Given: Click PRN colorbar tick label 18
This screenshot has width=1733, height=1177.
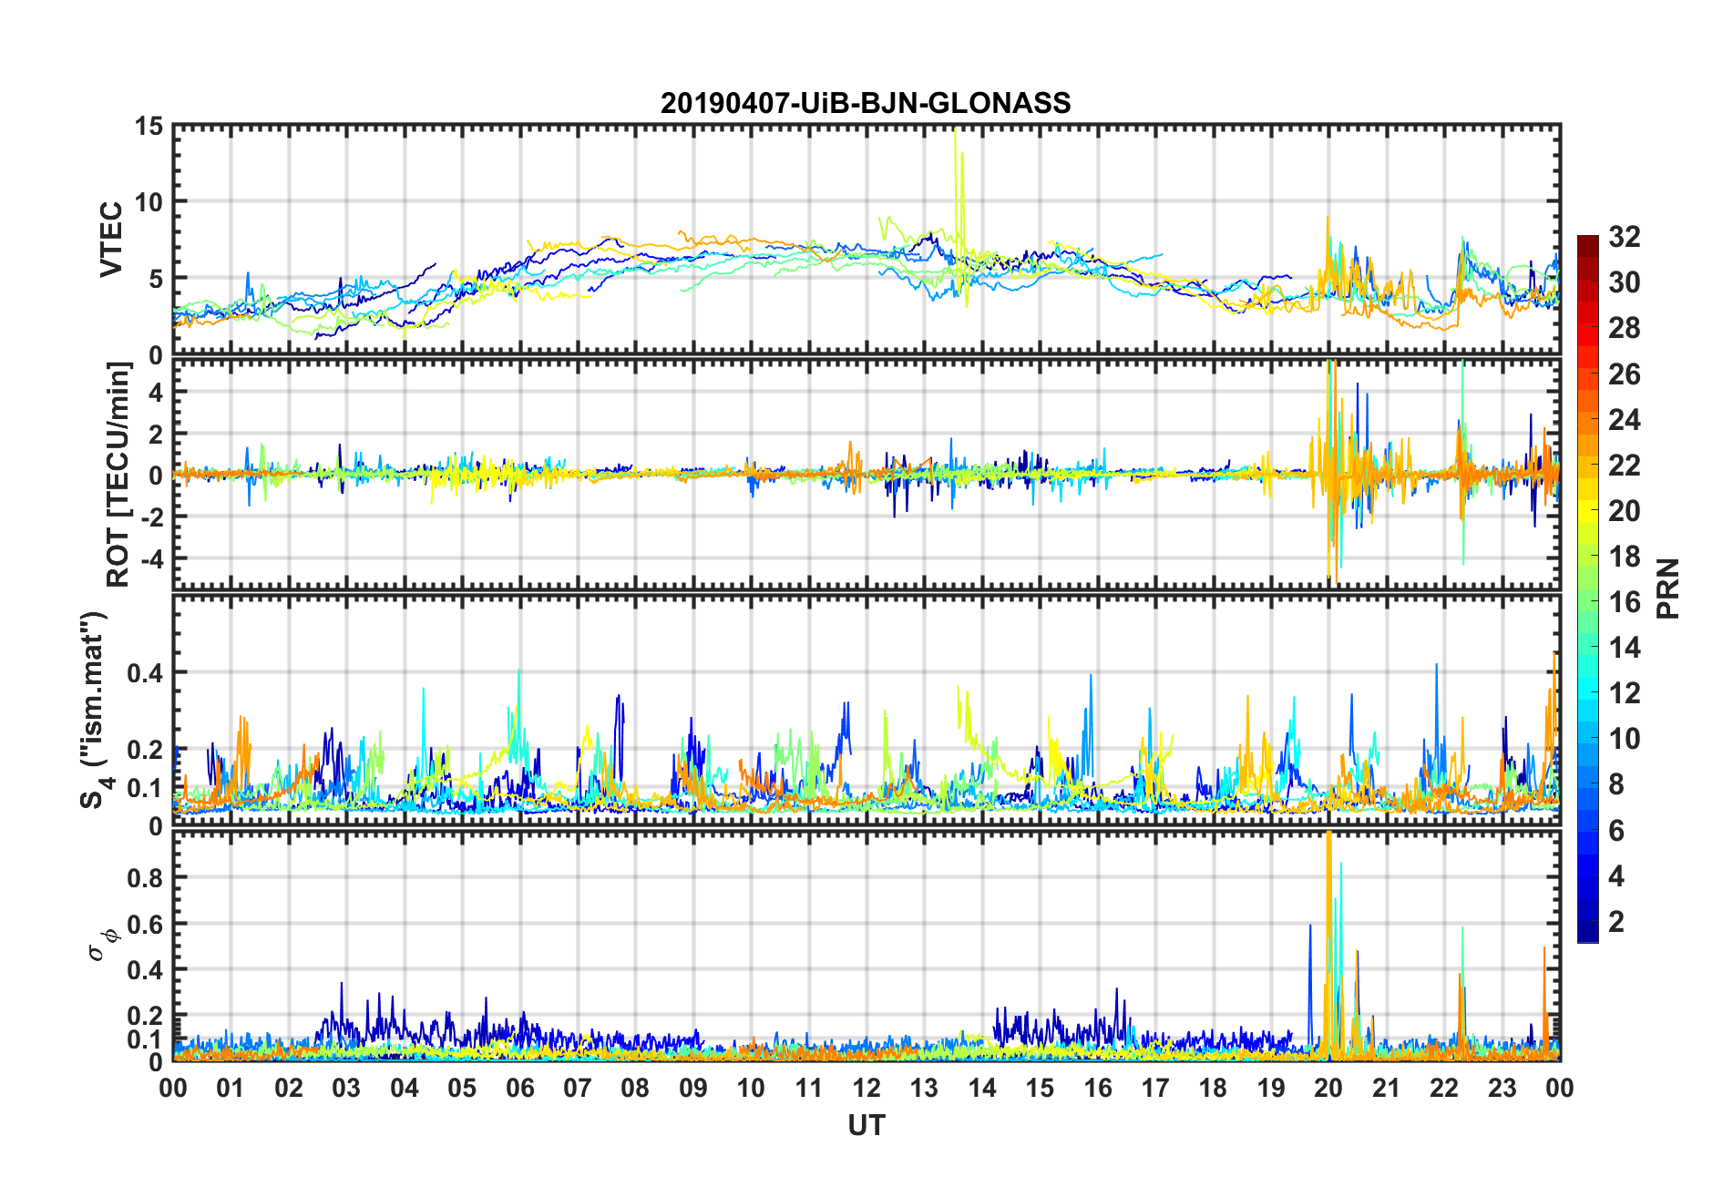Looking at the screenshot, I should click(1625, 556).
